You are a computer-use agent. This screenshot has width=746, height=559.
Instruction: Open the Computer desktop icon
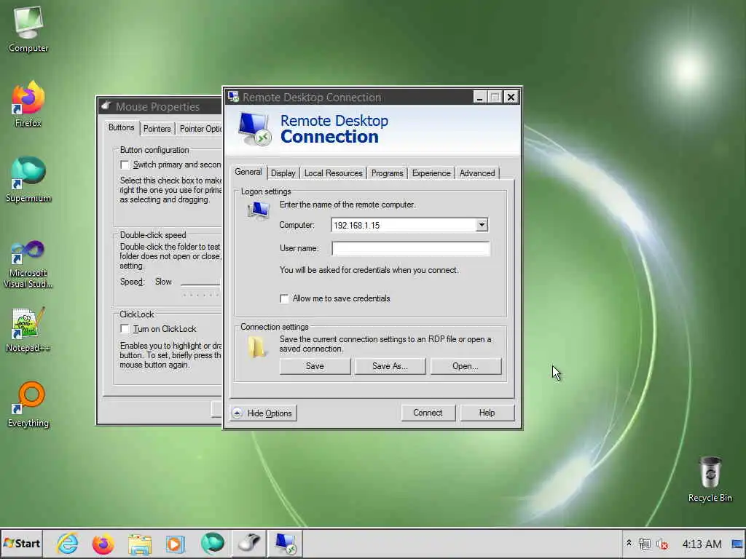[x=28, y=28]
